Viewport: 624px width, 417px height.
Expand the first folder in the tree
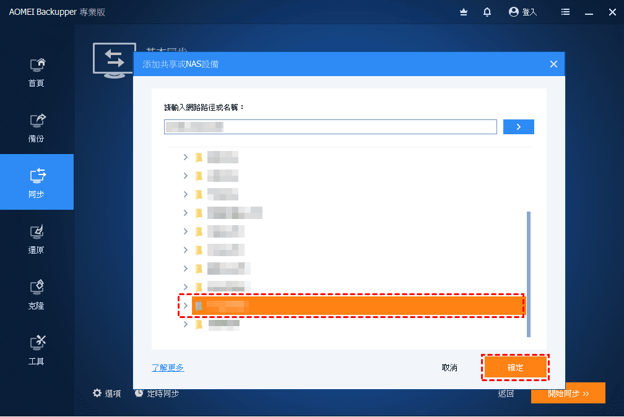pyautogui.click(x=186, y=157)
